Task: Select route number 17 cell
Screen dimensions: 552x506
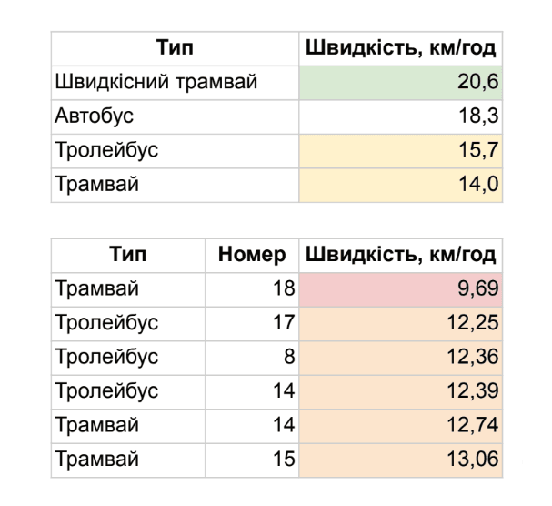Action: 252,324
